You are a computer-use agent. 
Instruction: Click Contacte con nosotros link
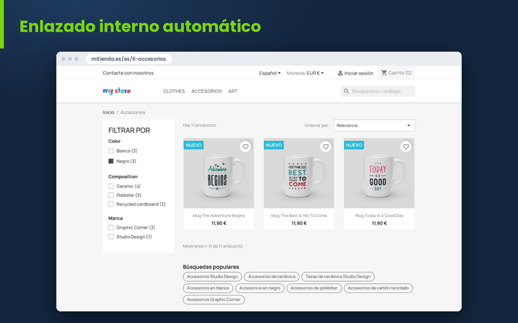[128, 73]
